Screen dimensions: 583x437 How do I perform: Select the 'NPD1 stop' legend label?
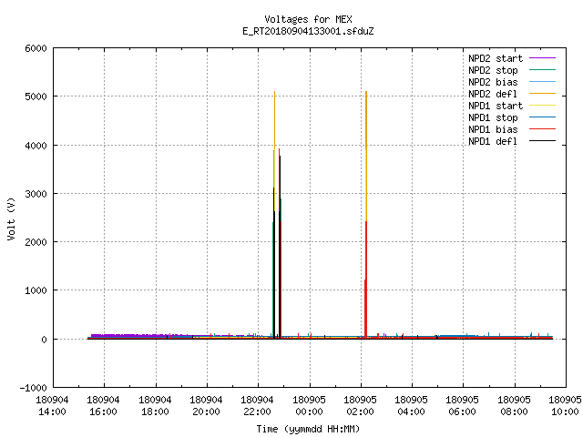(x=493, y=117)
